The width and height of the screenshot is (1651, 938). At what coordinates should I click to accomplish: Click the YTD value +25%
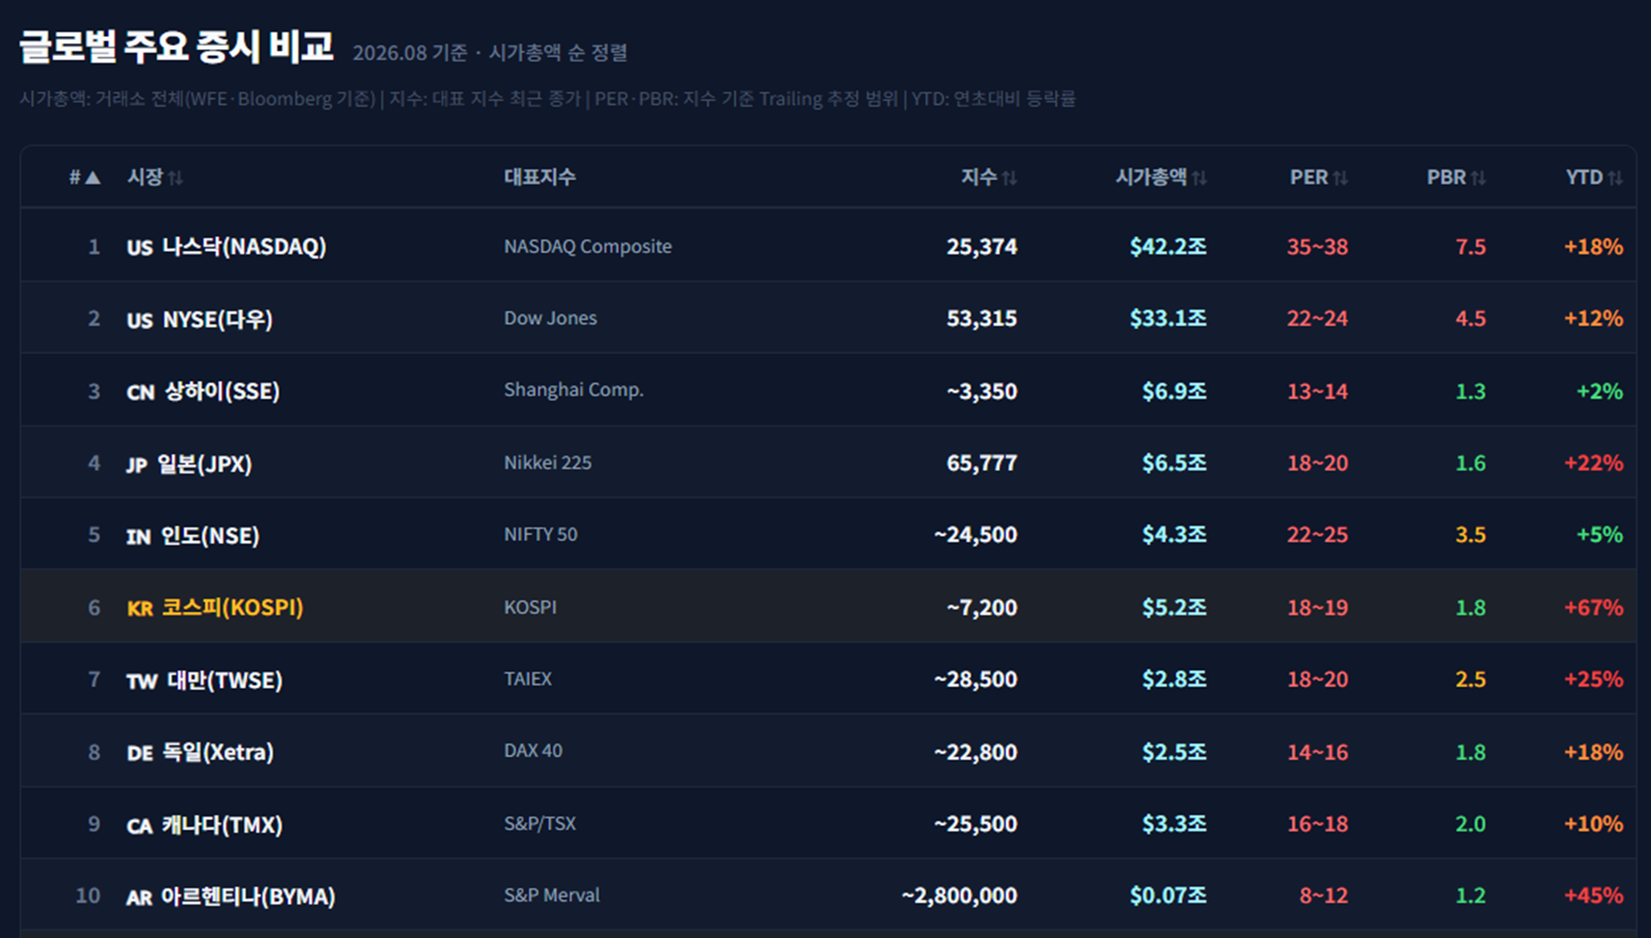1593,680
